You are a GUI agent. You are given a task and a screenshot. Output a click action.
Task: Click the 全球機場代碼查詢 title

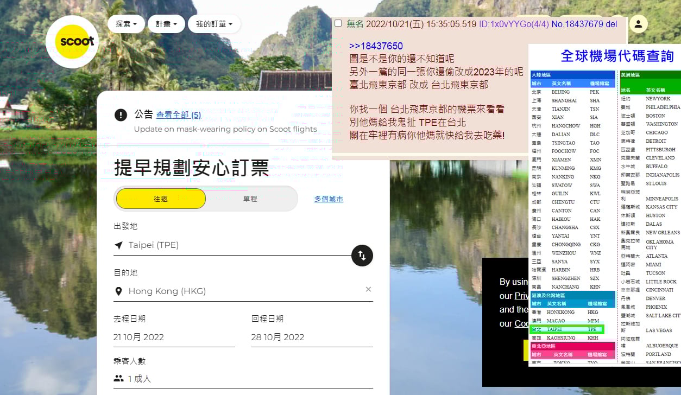tap(617, 55)
